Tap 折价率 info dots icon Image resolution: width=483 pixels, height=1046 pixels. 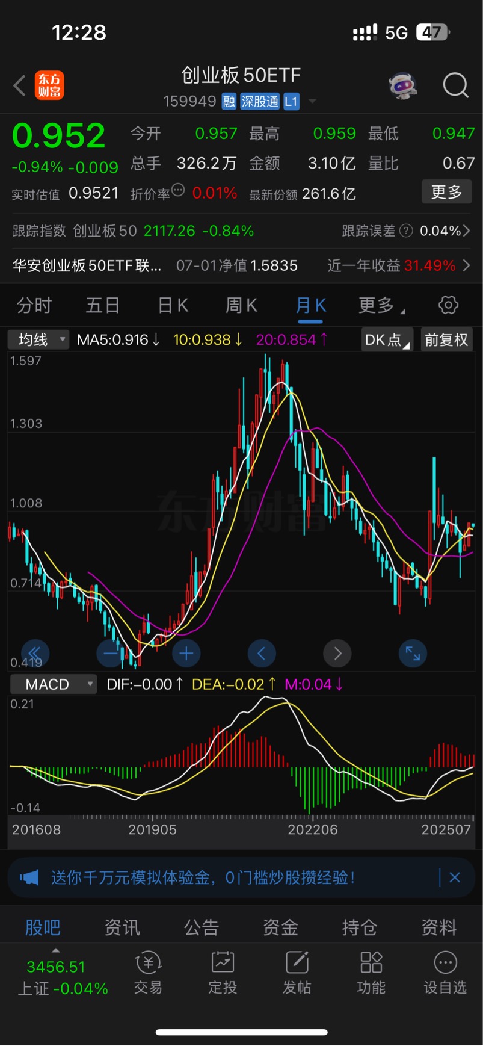click(x=178, y=190)
